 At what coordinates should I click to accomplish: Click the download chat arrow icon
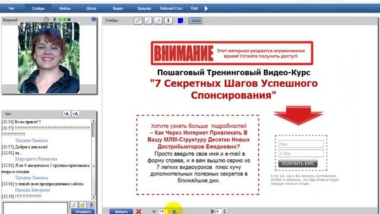pos(91,204)
